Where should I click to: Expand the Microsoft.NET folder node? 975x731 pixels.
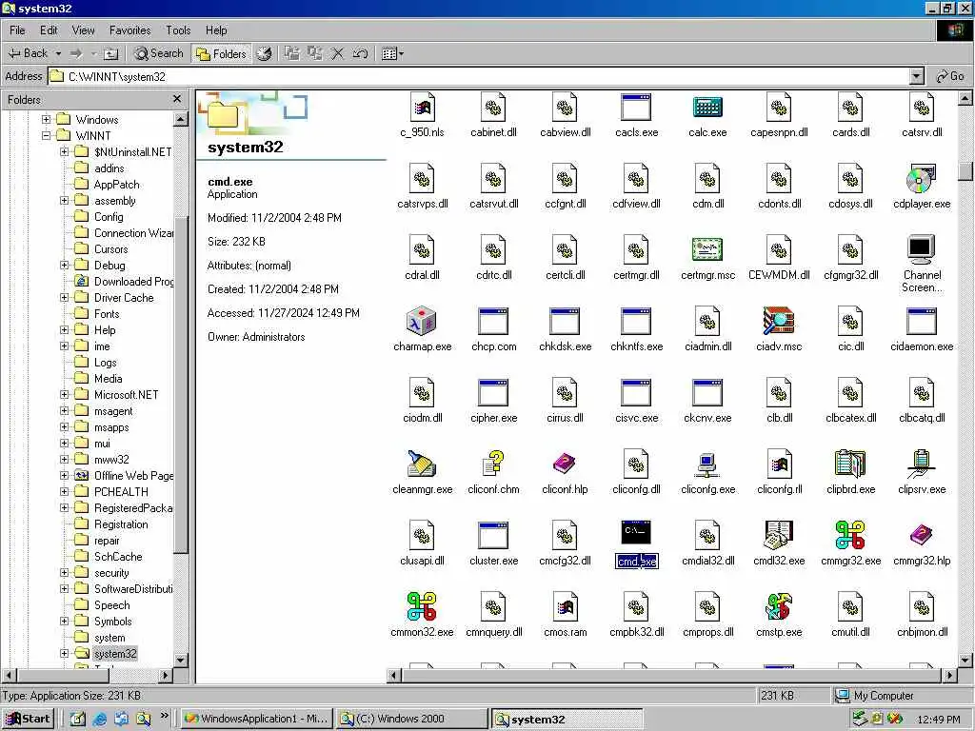pyautogui.click(x=64, y=395)
